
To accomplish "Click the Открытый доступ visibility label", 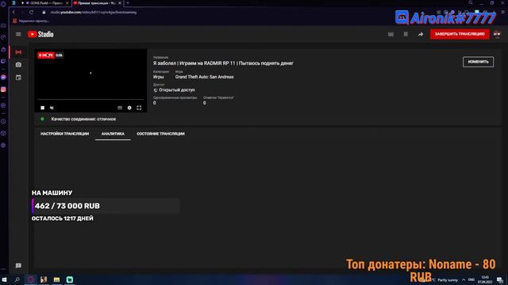I will [177, 89].
